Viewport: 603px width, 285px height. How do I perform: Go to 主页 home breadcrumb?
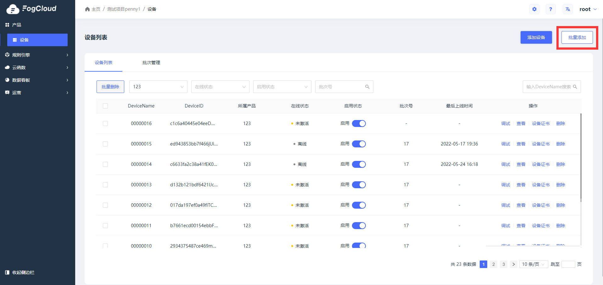[x=93, y=9]
